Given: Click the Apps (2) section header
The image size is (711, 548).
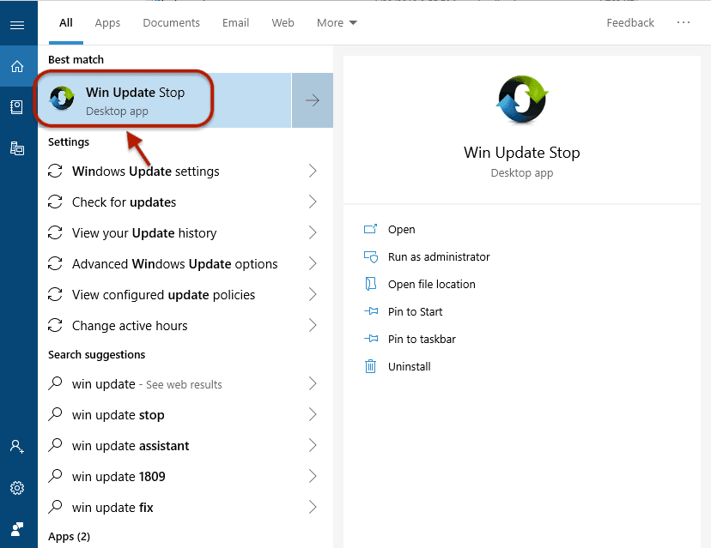Looking at the screenshot, I should pyautogui.click(x=69, y=537).
